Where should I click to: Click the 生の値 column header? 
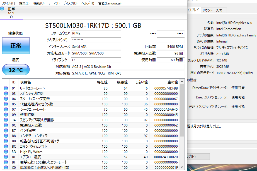click(x=164, y=82)
